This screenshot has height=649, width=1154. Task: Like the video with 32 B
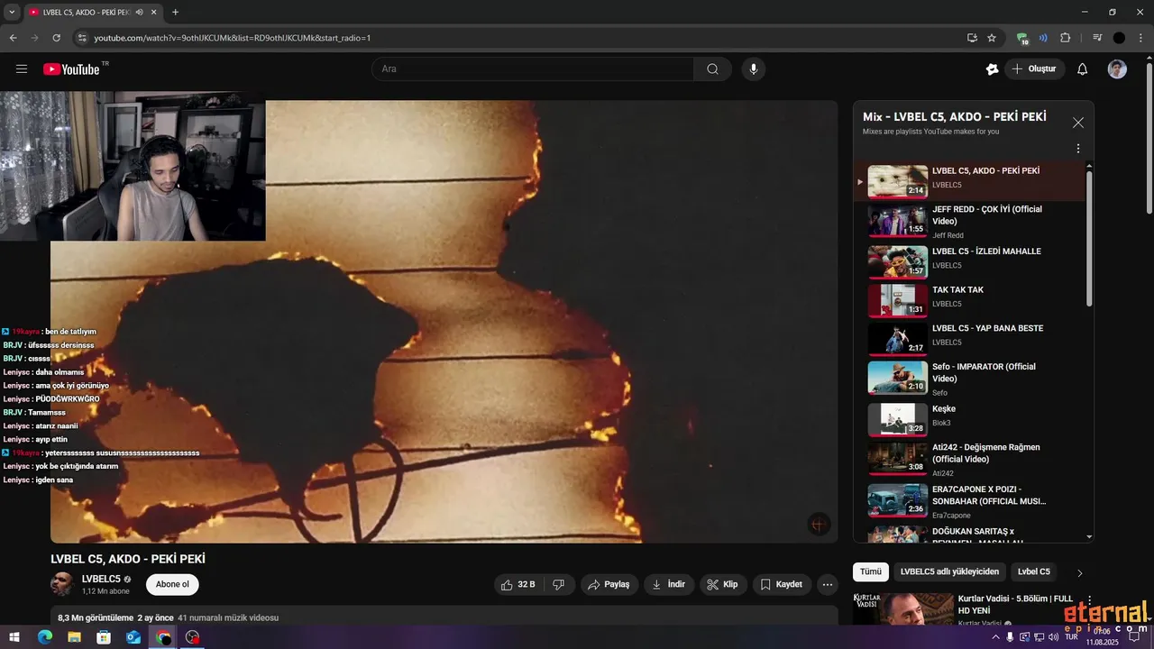[517, 584]
